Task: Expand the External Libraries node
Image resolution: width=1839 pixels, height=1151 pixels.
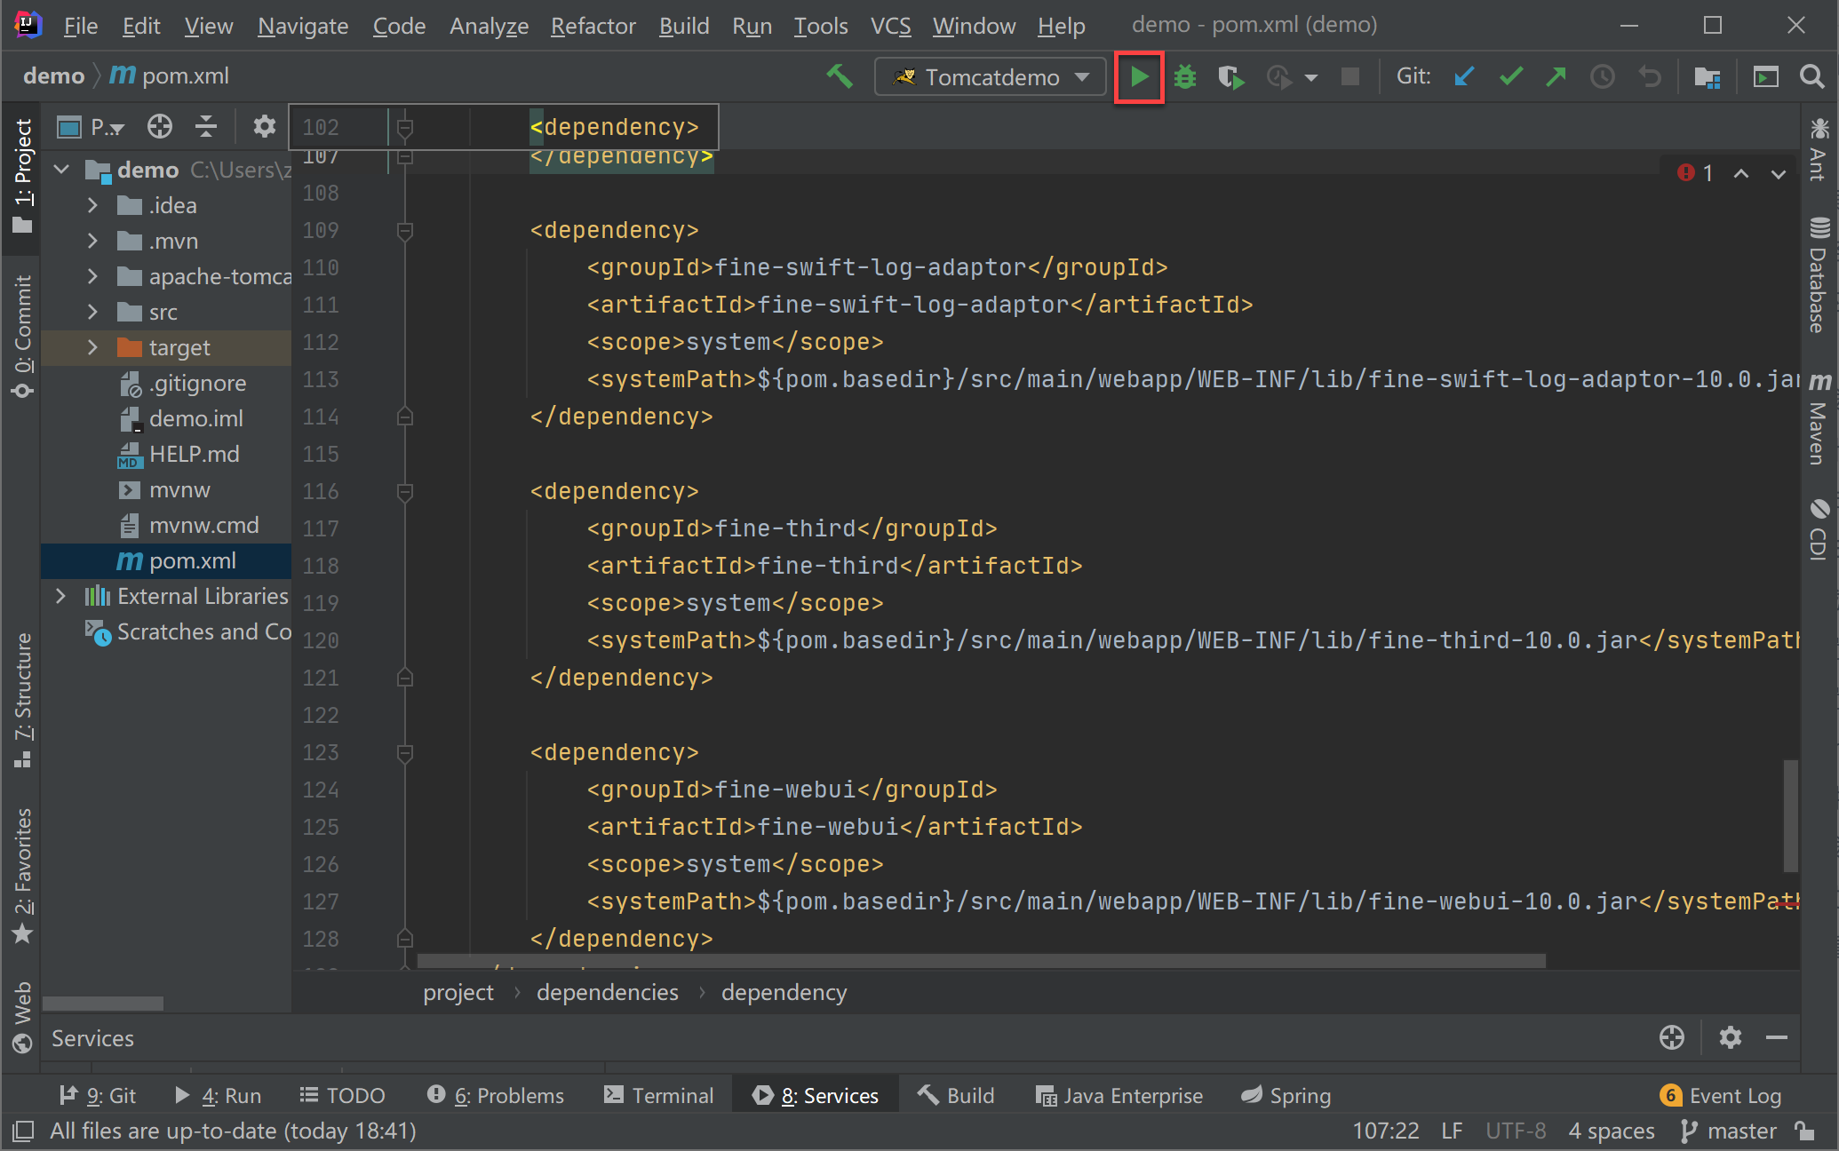Action: 60,596
